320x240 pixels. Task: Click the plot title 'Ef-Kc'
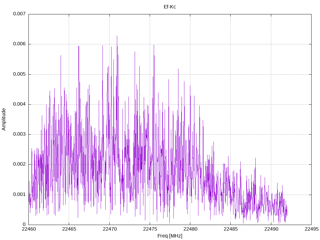coord(170,7)
